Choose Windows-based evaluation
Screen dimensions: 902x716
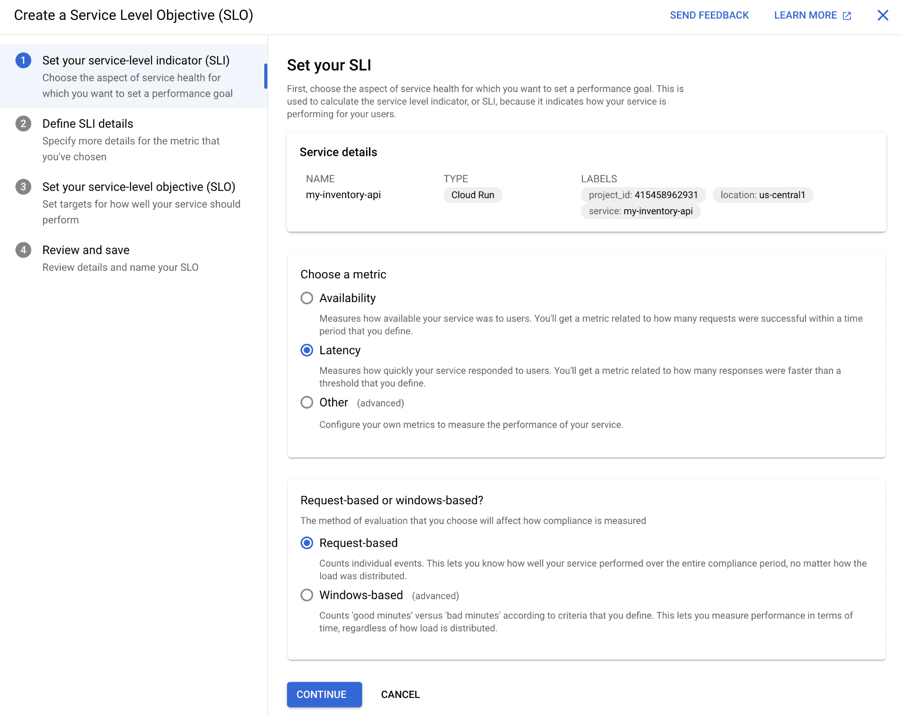tap(307, 595)
